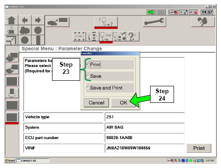
Task: Click the steaming coffee cup icon
Action: (12, 30)
